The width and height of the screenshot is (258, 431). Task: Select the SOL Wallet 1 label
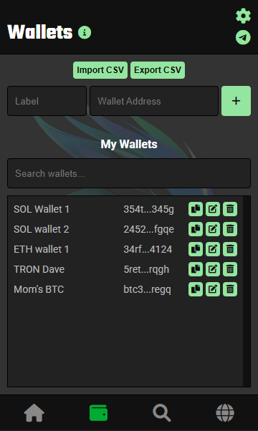(42, 209)
